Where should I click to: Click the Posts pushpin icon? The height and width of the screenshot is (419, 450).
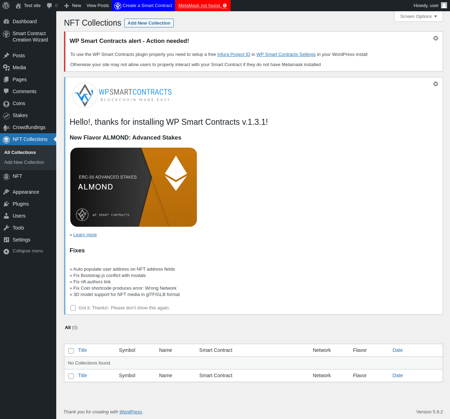6,56
